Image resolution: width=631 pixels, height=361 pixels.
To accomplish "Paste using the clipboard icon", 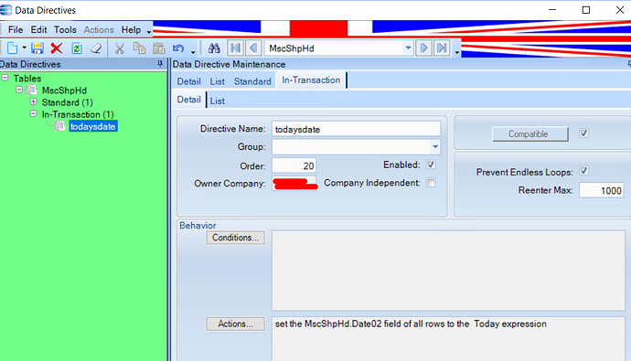I will (x=159, y=48).
